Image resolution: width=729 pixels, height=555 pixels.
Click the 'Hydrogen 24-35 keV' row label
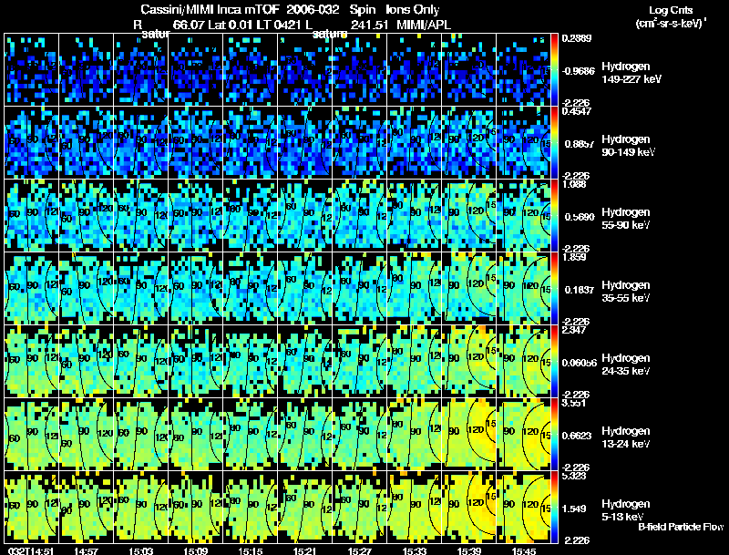626,365
